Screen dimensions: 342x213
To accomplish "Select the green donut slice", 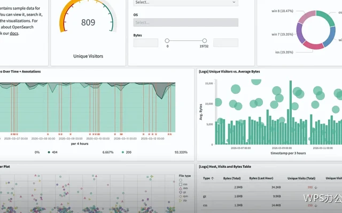I will click(326, 17).
